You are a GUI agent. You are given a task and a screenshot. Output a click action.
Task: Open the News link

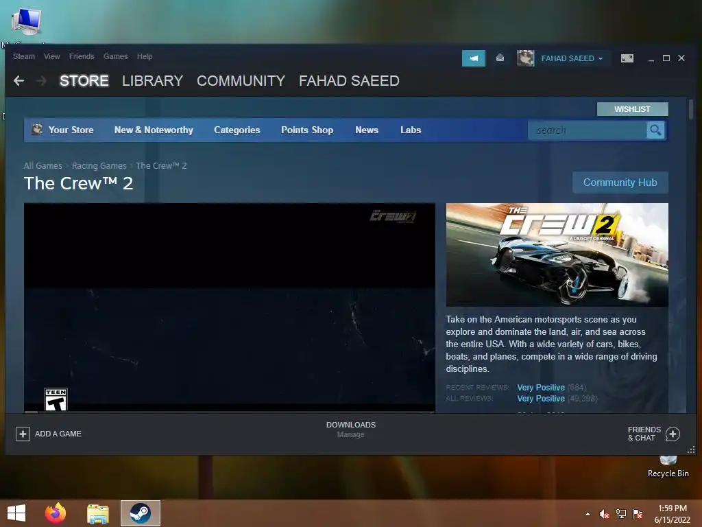click(x=367, y=130)
